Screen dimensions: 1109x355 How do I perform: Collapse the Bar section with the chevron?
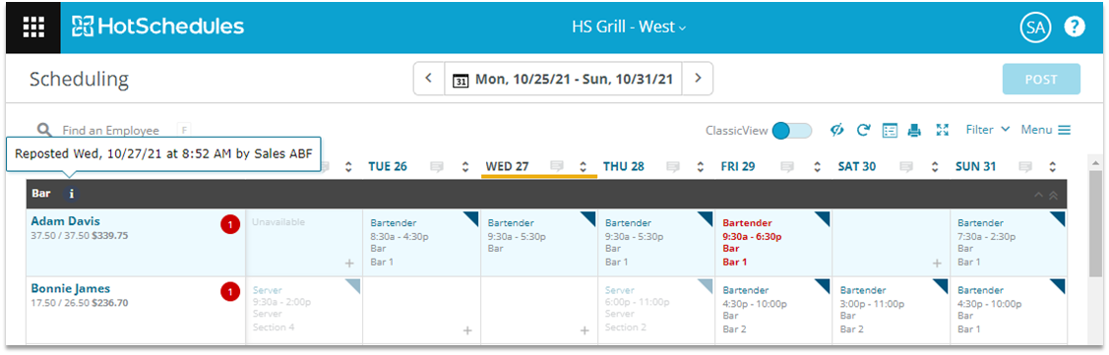pyautogui.click(x=1038, y=195)
